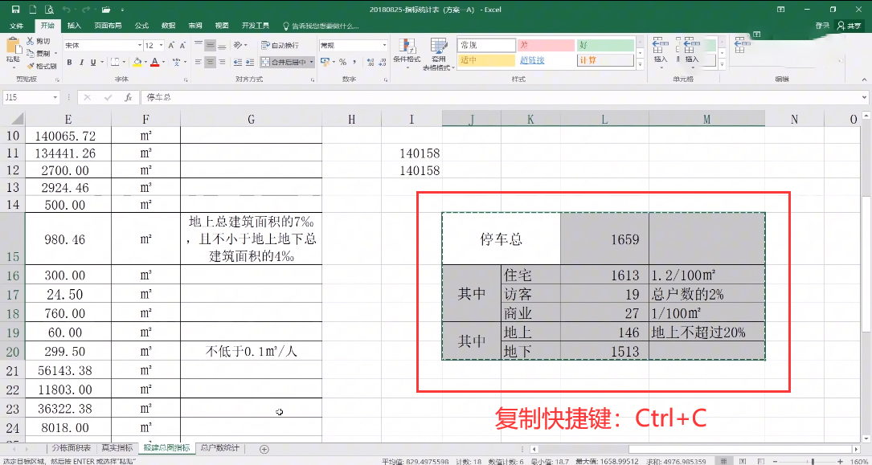Screen dimensions: 872x465
Task: Switch to the Insert (插入) ribbon tab
Action: tap(74, 26)
